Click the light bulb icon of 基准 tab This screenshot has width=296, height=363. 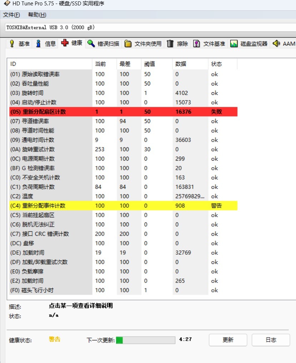coord(12,44)
